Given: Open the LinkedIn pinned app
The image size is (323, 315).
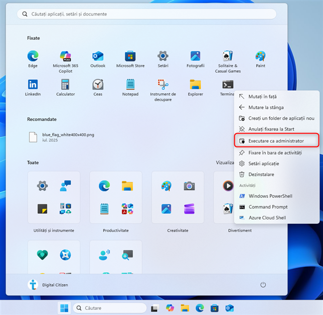Looking at the screenshot, I should pos(33,87).
